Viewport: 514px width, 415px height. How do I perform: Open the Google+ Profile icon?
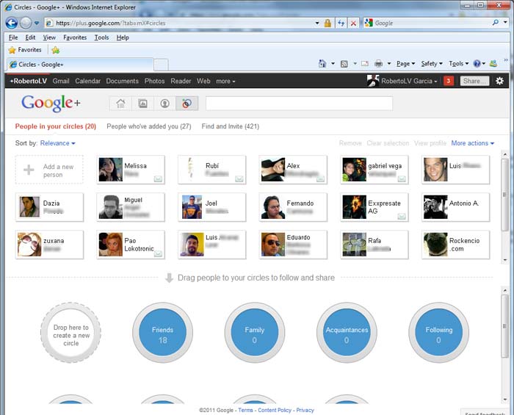[165, 104]
